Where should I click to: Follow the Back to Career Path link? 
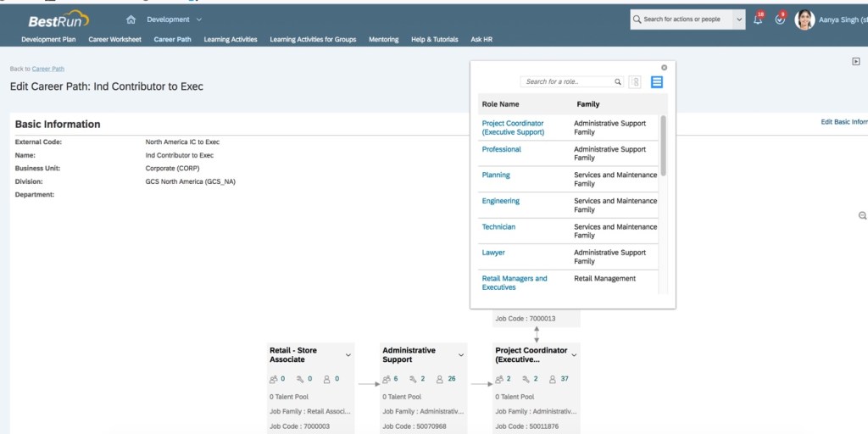47,69
